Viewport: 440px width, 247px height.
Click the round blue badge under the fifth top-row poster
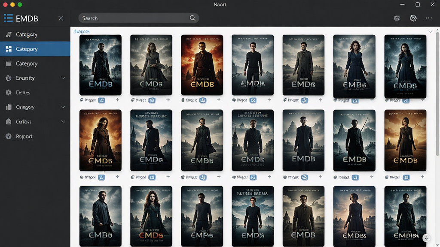point(304,100)
